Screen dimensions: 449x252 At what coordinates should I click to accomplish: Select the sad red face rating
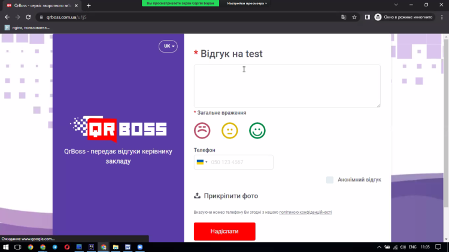coord(202,131)
